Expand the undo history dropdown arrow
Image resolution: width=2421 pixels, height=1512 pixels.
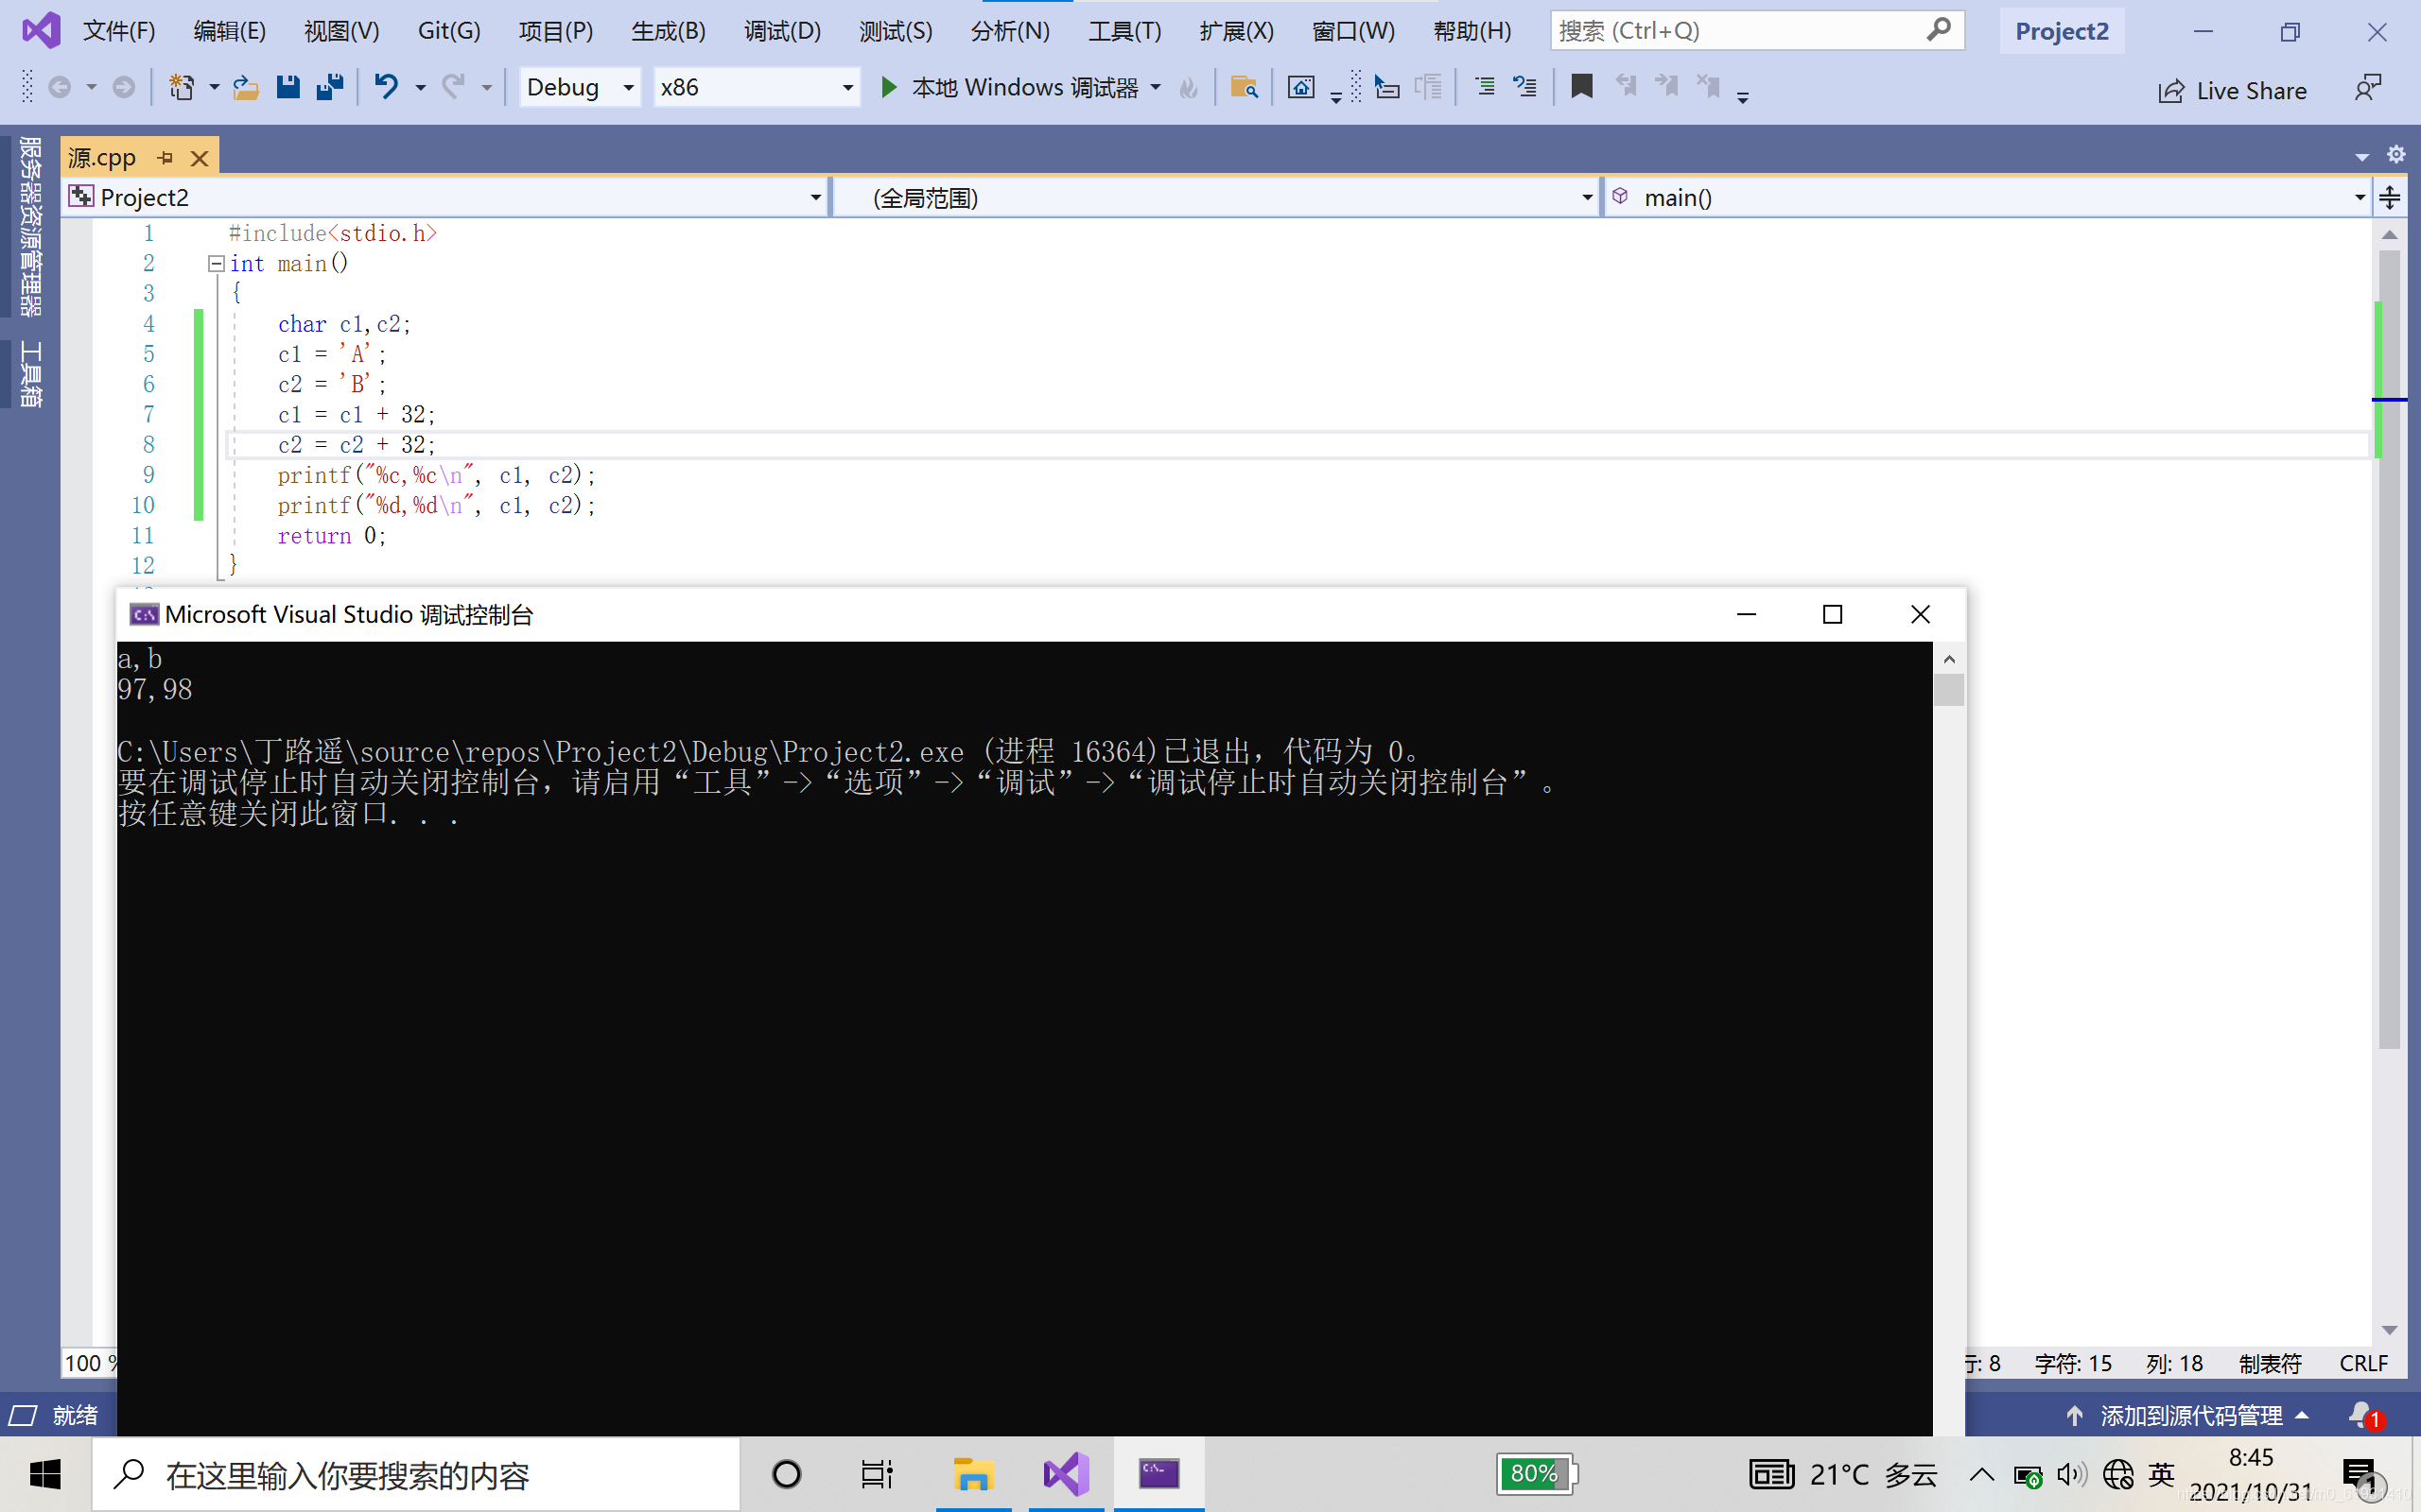[420, 88]
